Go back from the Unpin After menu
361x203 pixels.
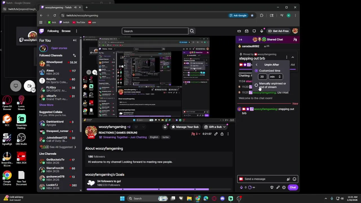257,65
